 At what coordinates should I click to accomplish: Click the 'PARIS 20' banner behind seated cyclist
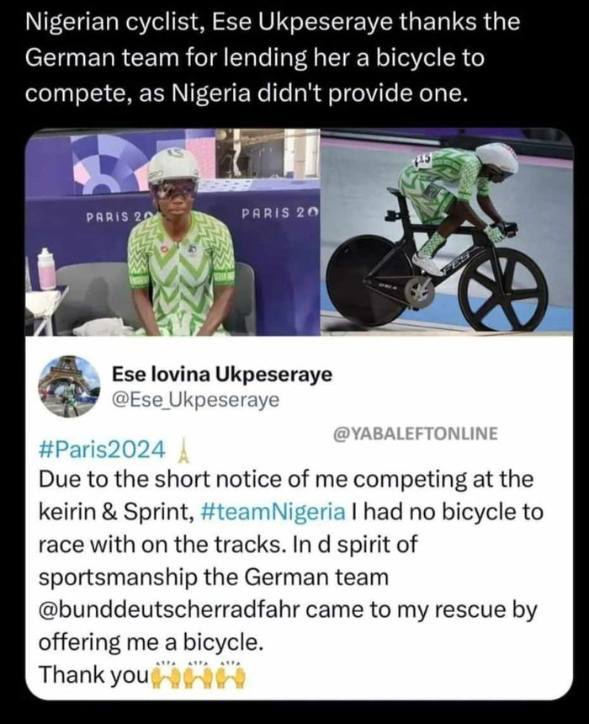coord(279,214)
